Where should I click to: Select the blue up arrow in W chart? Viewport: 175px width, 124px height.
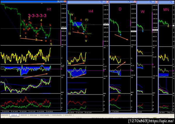(x=143, y=31)
